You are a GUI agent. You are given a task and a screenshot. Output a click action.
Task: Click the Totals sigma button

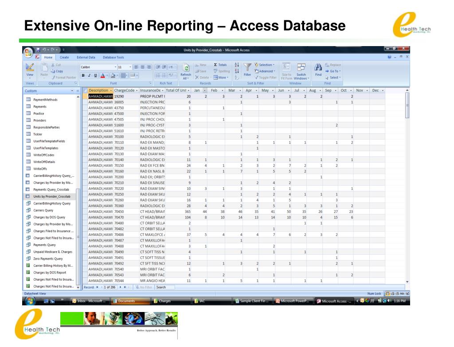220,65
